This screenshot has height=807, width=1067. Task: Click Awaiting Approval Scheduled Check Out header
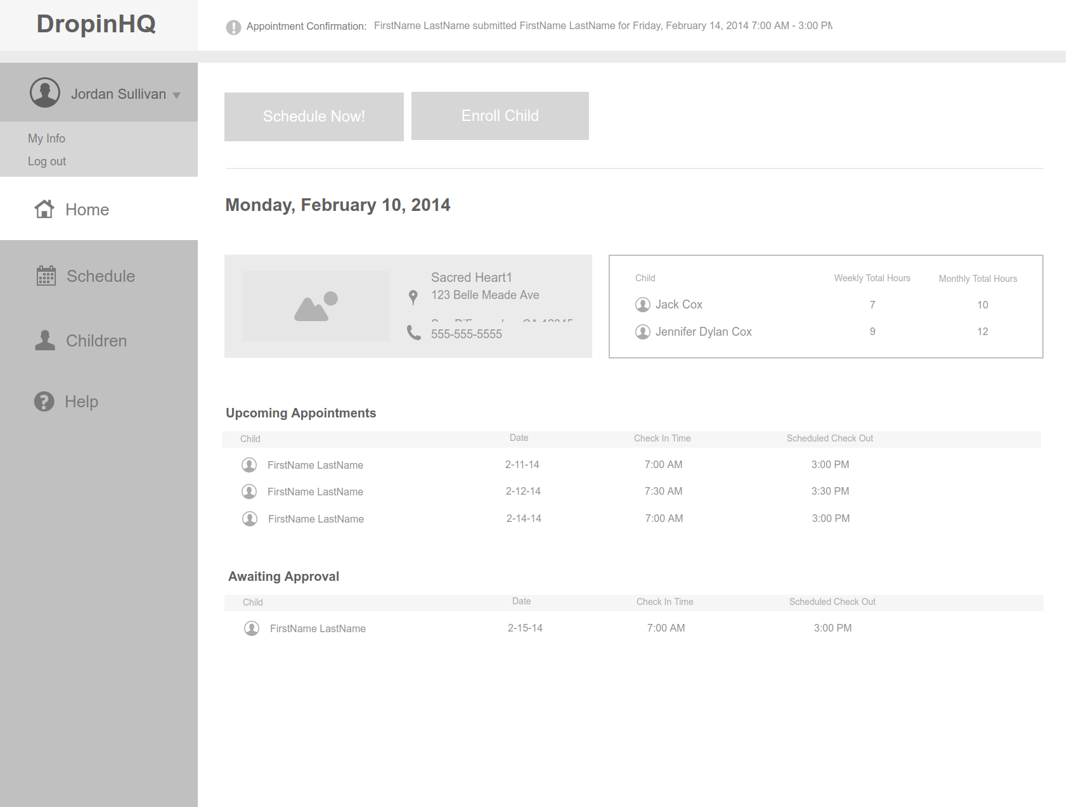click(832, 602)
